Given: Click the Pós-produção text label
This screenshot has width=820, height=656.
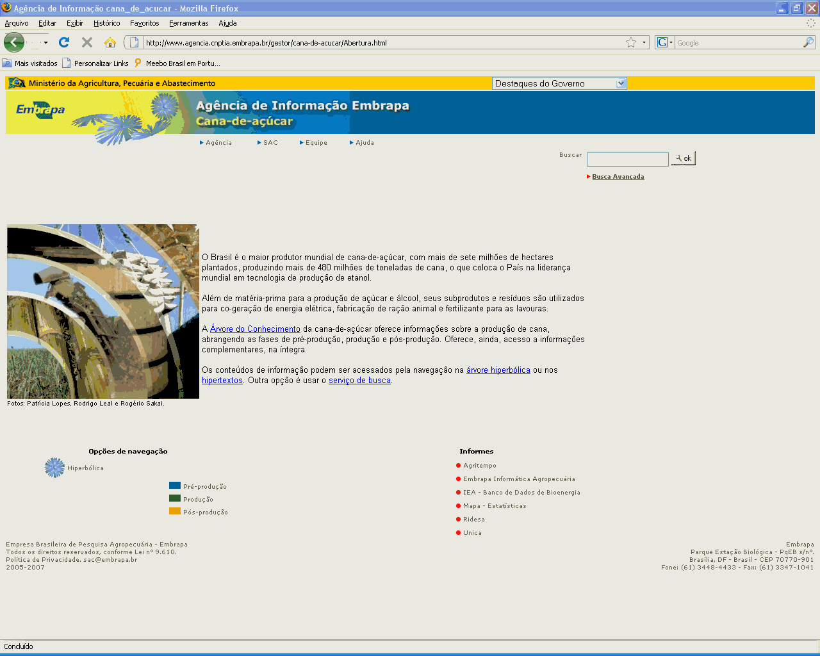Looking at the screenshot, I should click(206, 512).
